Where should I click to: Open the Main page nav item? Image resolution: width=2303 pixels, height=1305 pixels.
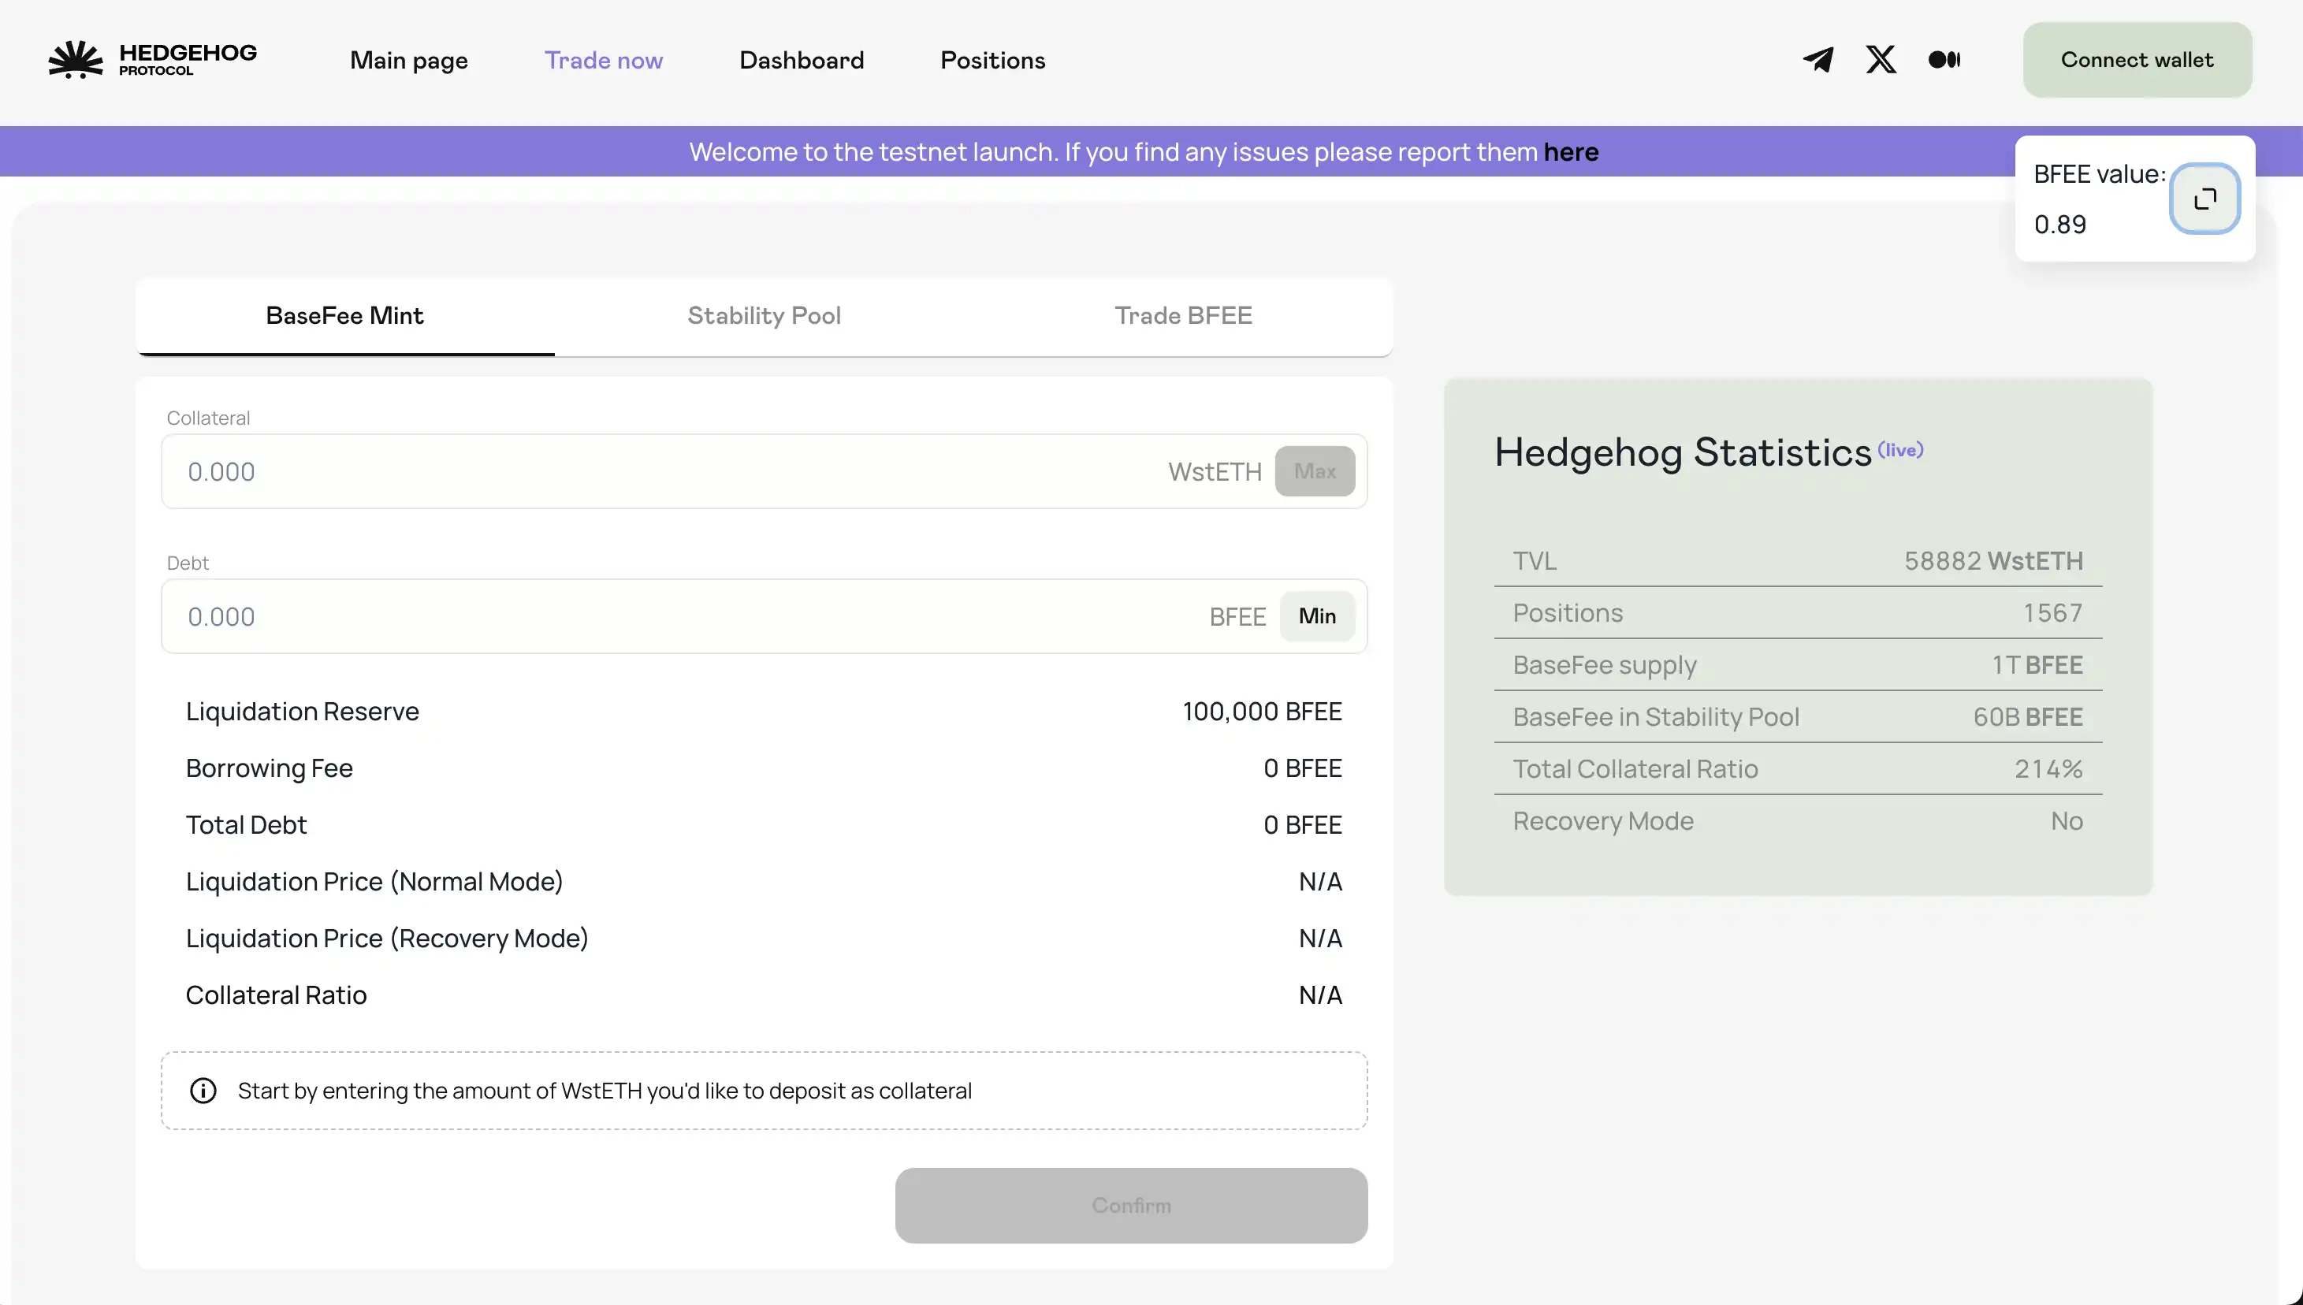409,60
